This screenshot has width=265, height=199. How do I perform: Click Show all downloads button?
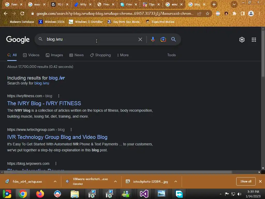246,181
